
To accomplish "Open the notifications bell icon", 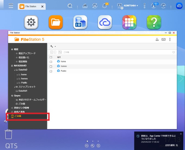I will click(105, 5).
